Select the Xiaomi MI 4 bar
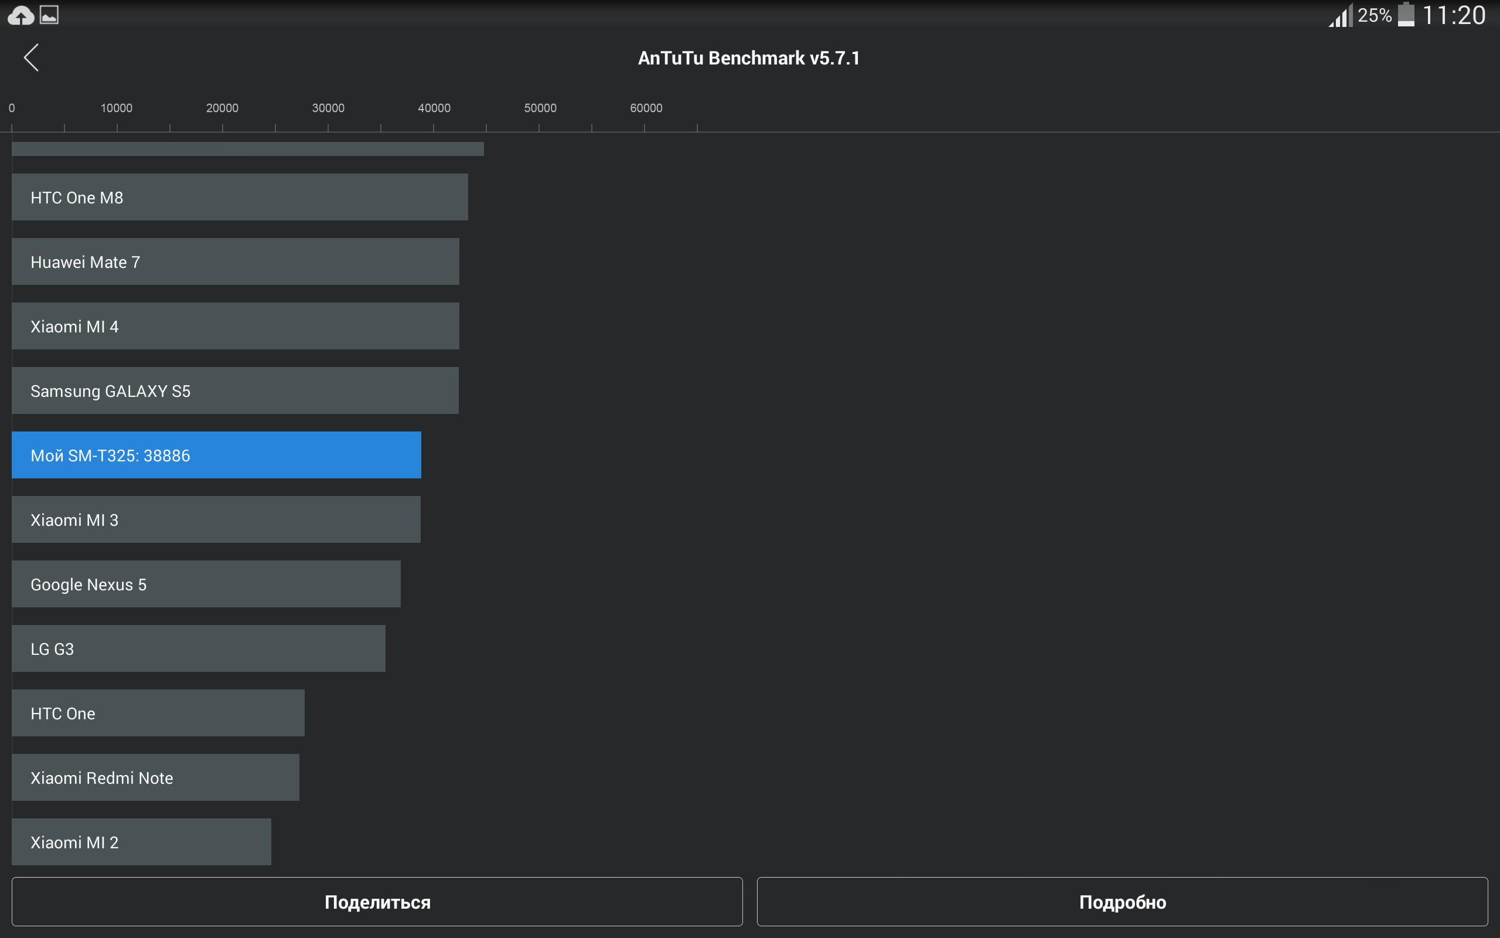 coord(235,327)
